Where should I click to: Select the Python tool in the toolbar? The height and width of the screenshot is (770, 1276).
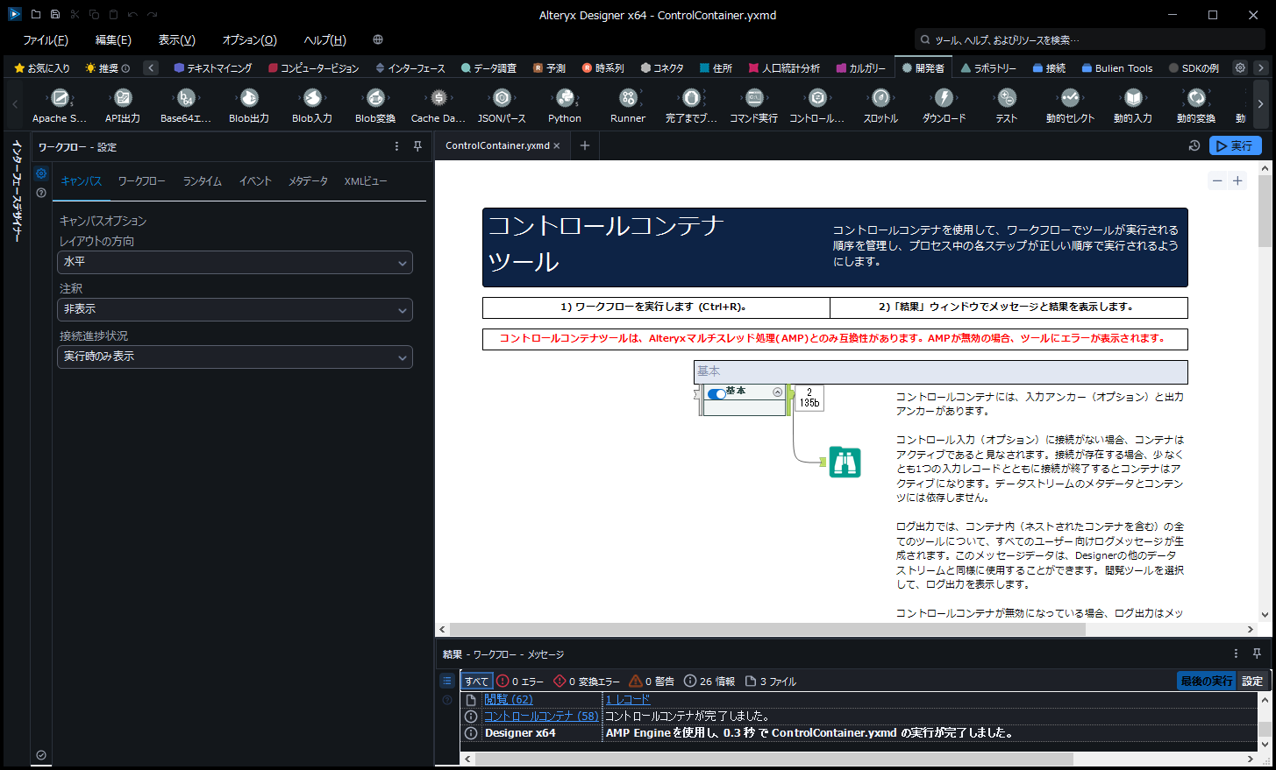pyautogui.click(x=564, y=104)
